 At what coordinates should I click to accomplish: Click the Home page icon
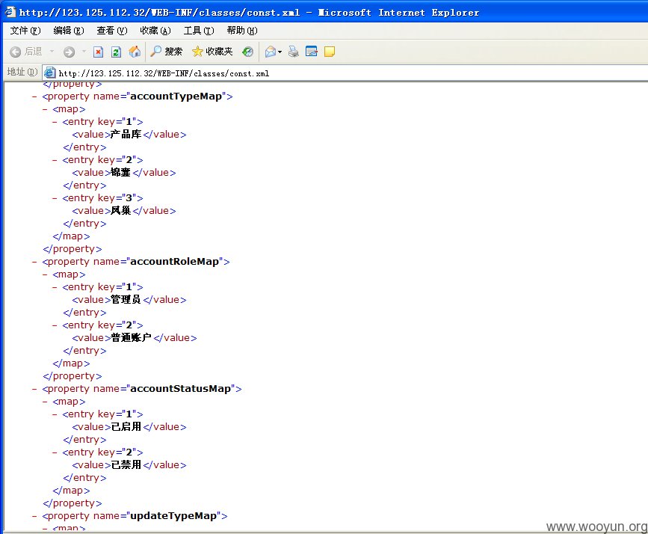click(135, 52)
